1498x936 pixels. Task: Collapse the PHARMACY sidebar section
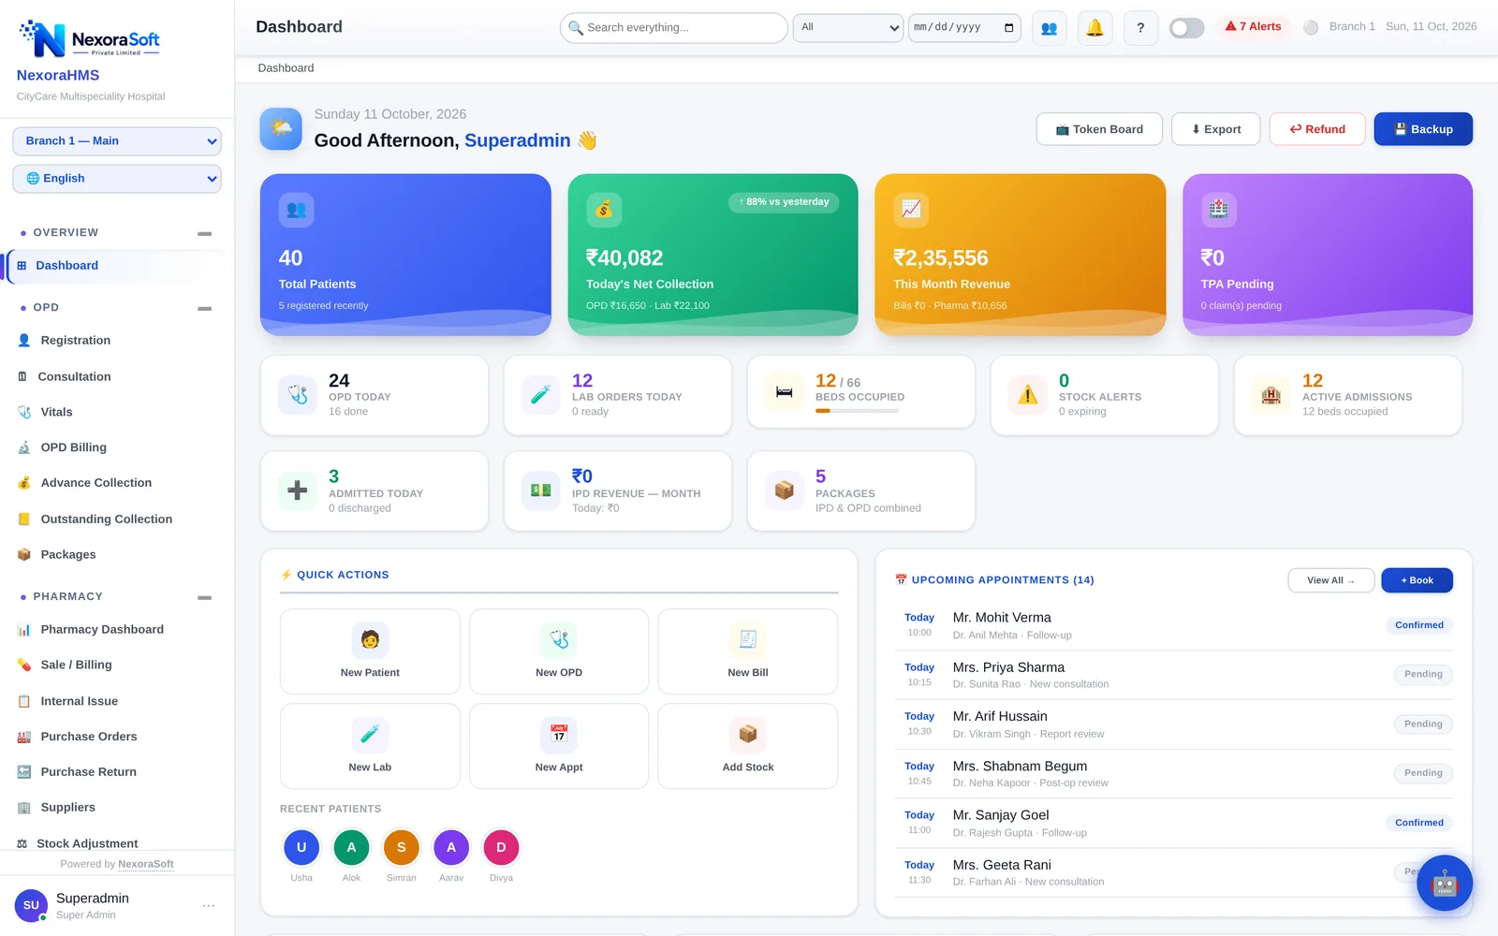[x=204, y=597]
